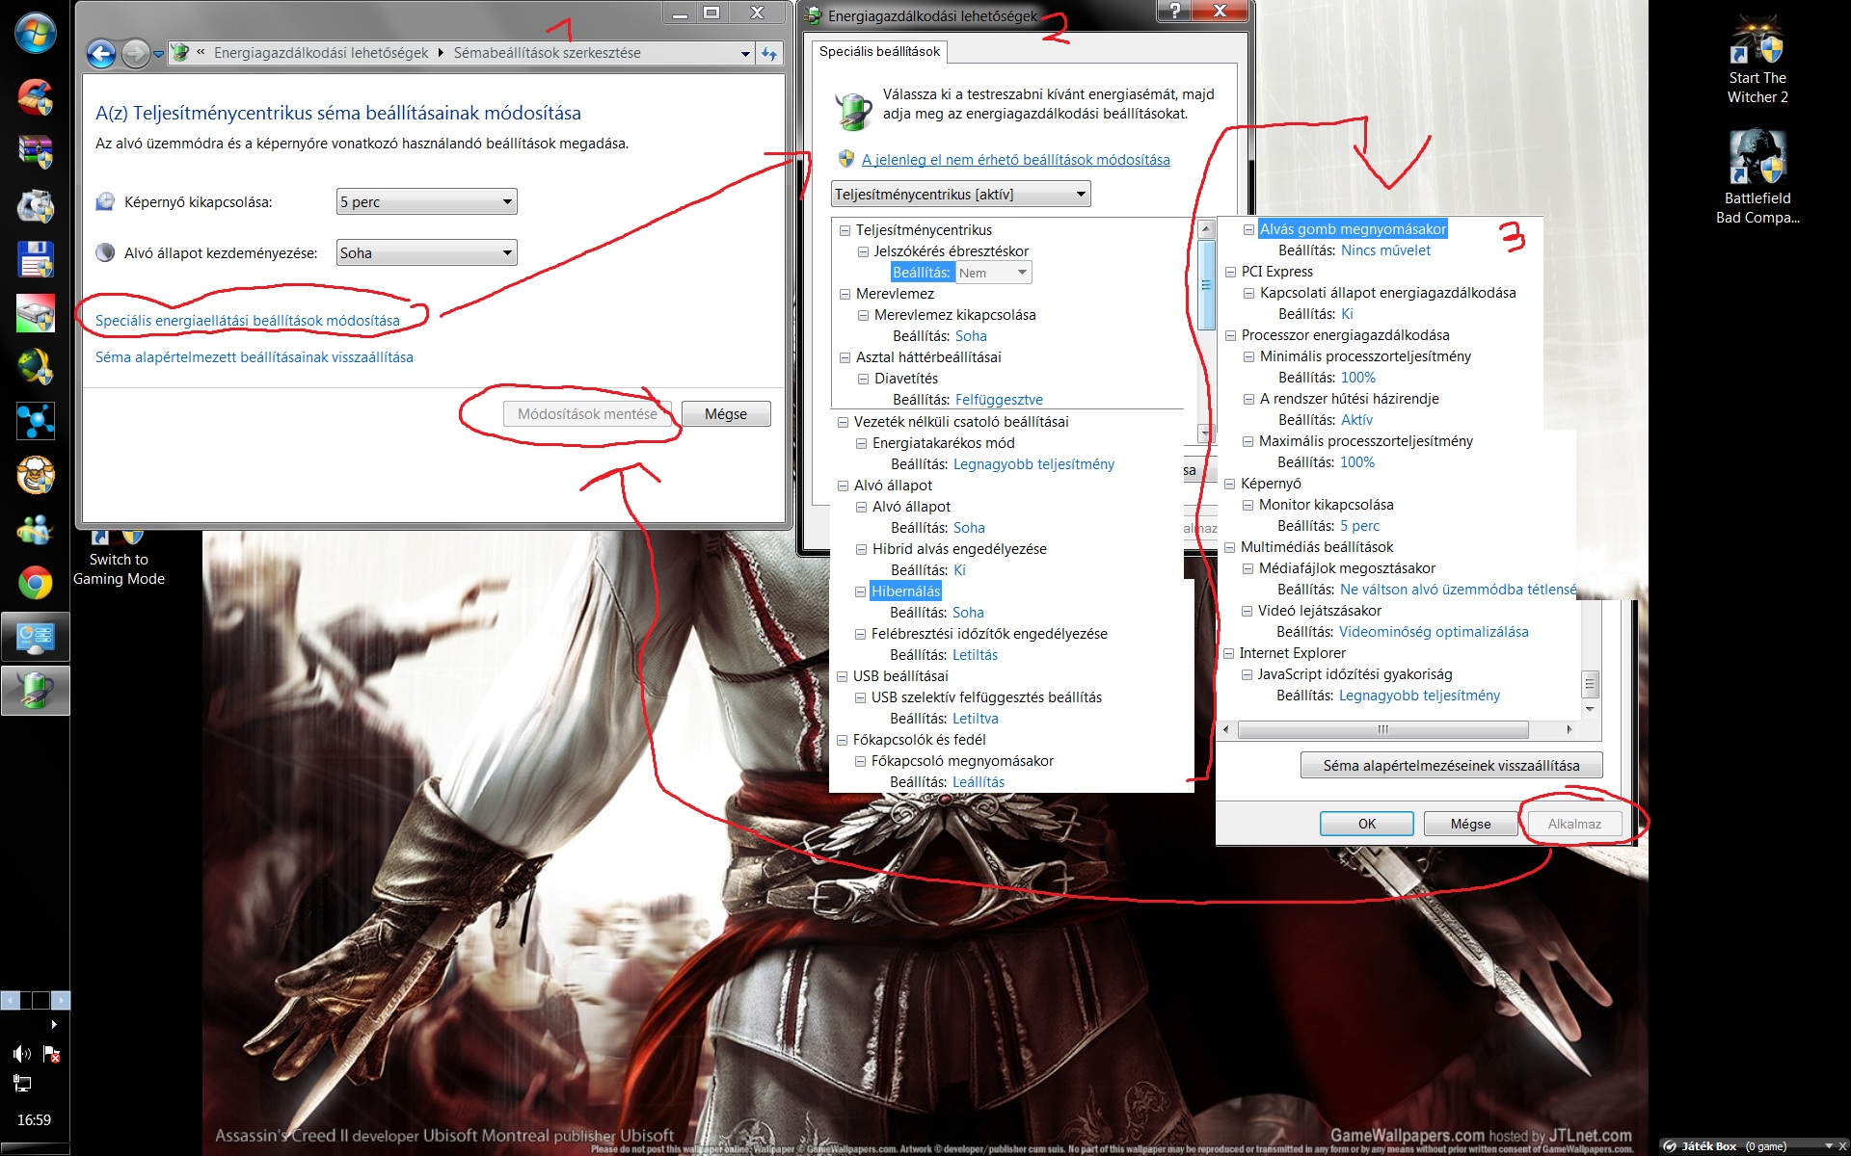Viewport: 1851px width, 1156px height.
Task: Click the help question mark in power dialog
Action: click(x=1173, y=11)
